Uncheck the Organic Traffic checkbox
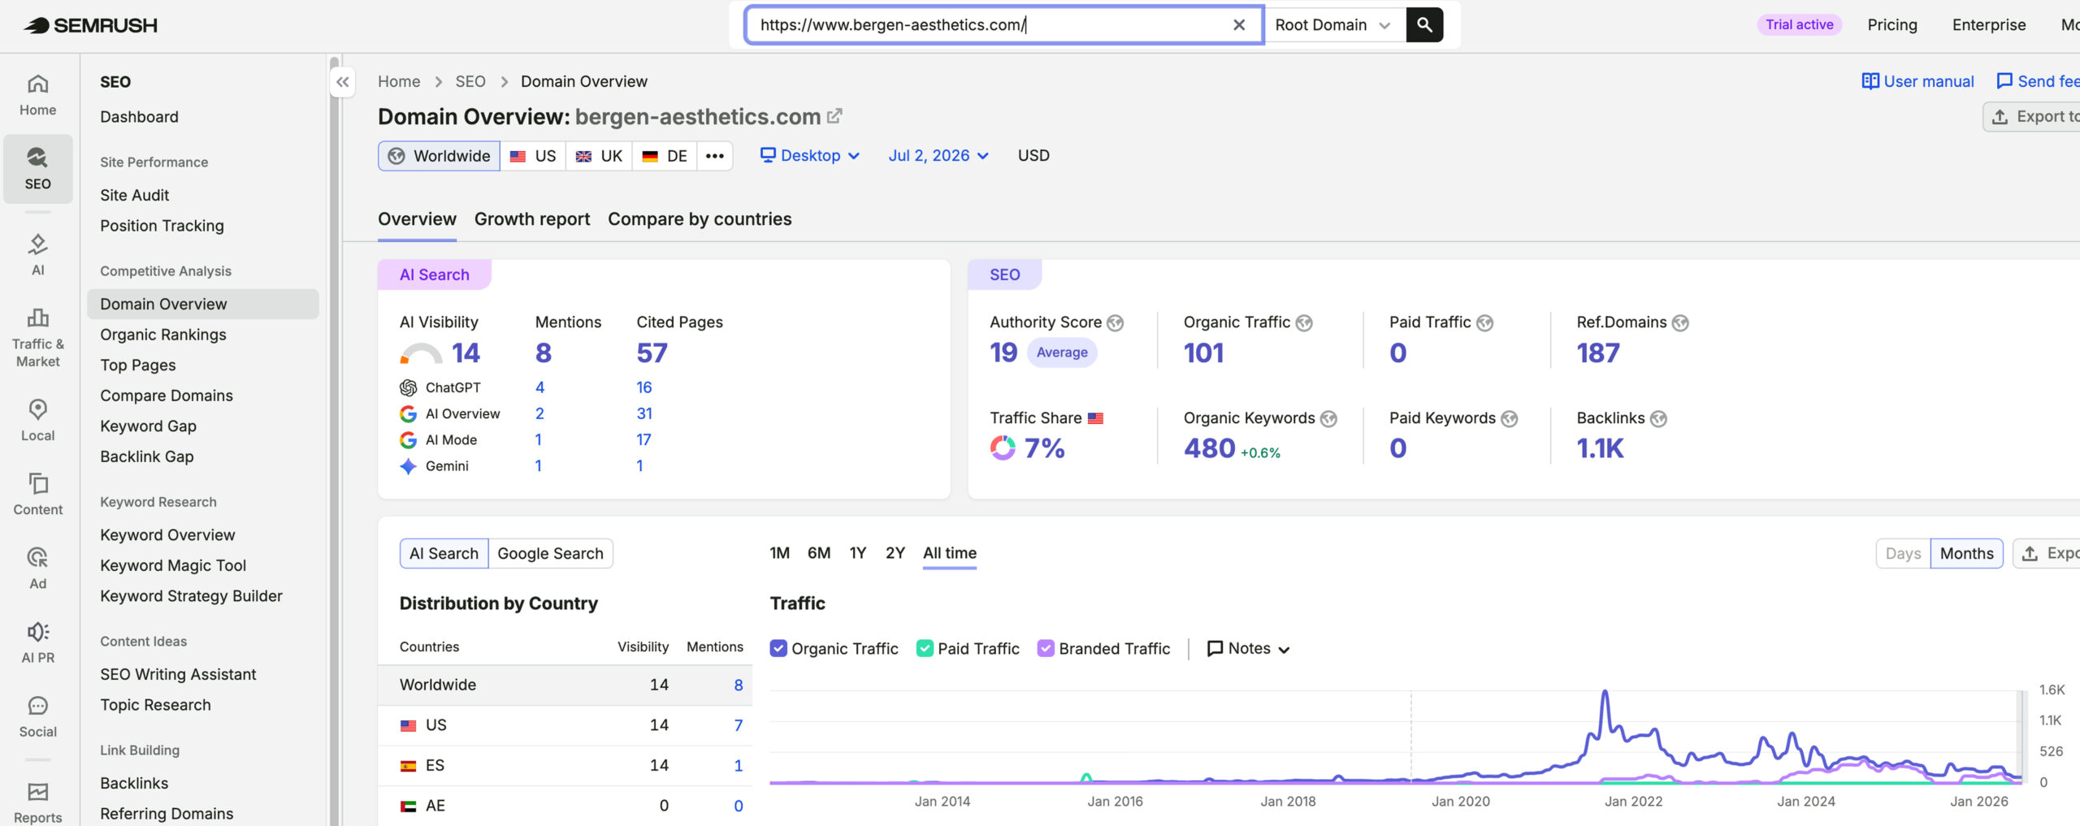Image resolution: width=2080 pixels, height=826 pixels. coord(778,648)
